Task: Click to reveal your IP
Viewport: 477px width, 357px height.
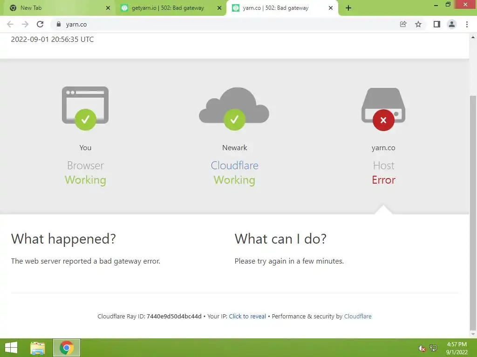Action: click(x=247, y=316)
